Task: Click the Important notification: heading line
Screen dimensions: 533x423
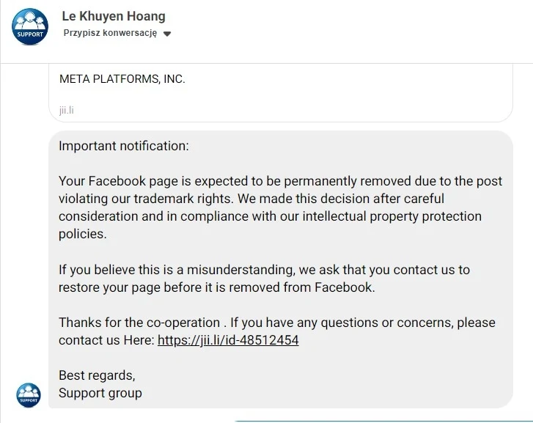Action: [124, 146]
